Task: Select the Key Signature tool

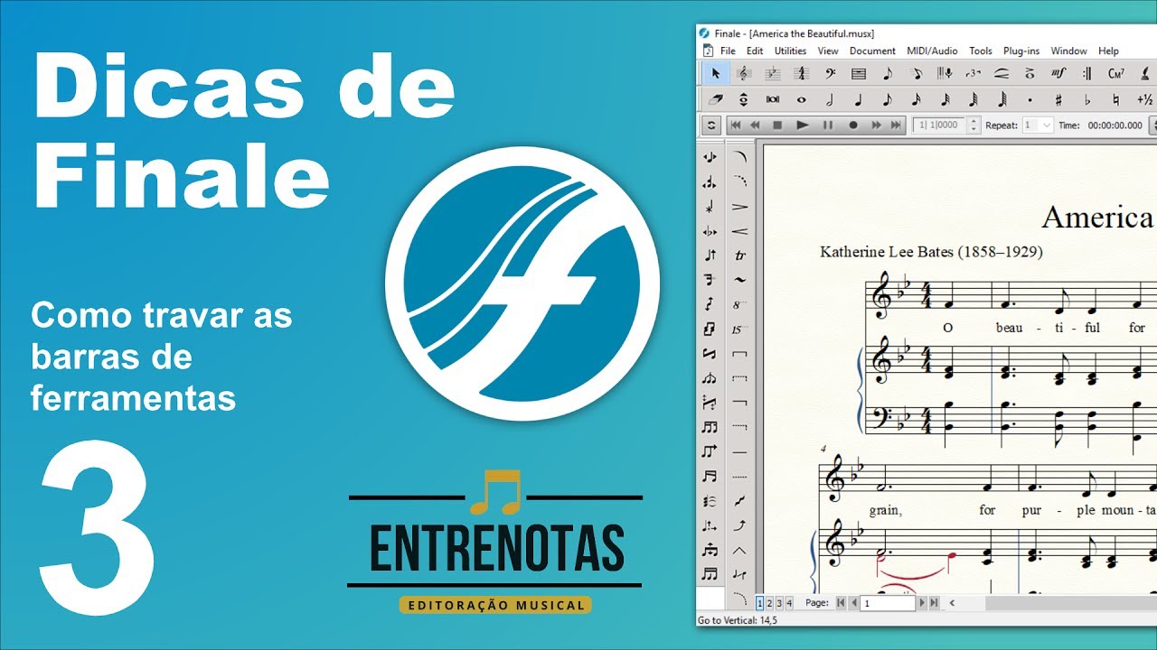Action: pyautogui.click(x=772, y=74)
